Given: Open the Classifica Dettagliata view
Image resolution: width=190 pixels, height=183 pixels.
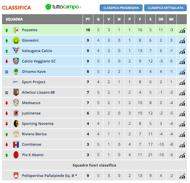Looking at the screenshot, I should coord(165,8).
